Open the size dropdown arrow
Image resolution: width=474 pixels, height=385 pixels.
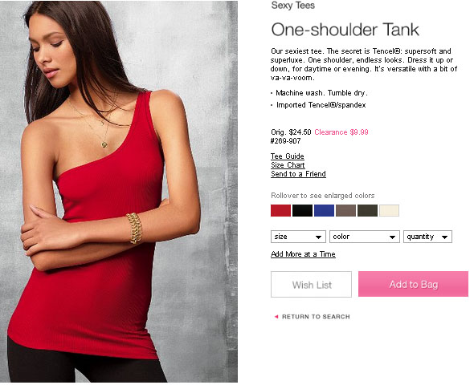pyautogui.click(x=318, y=237)
